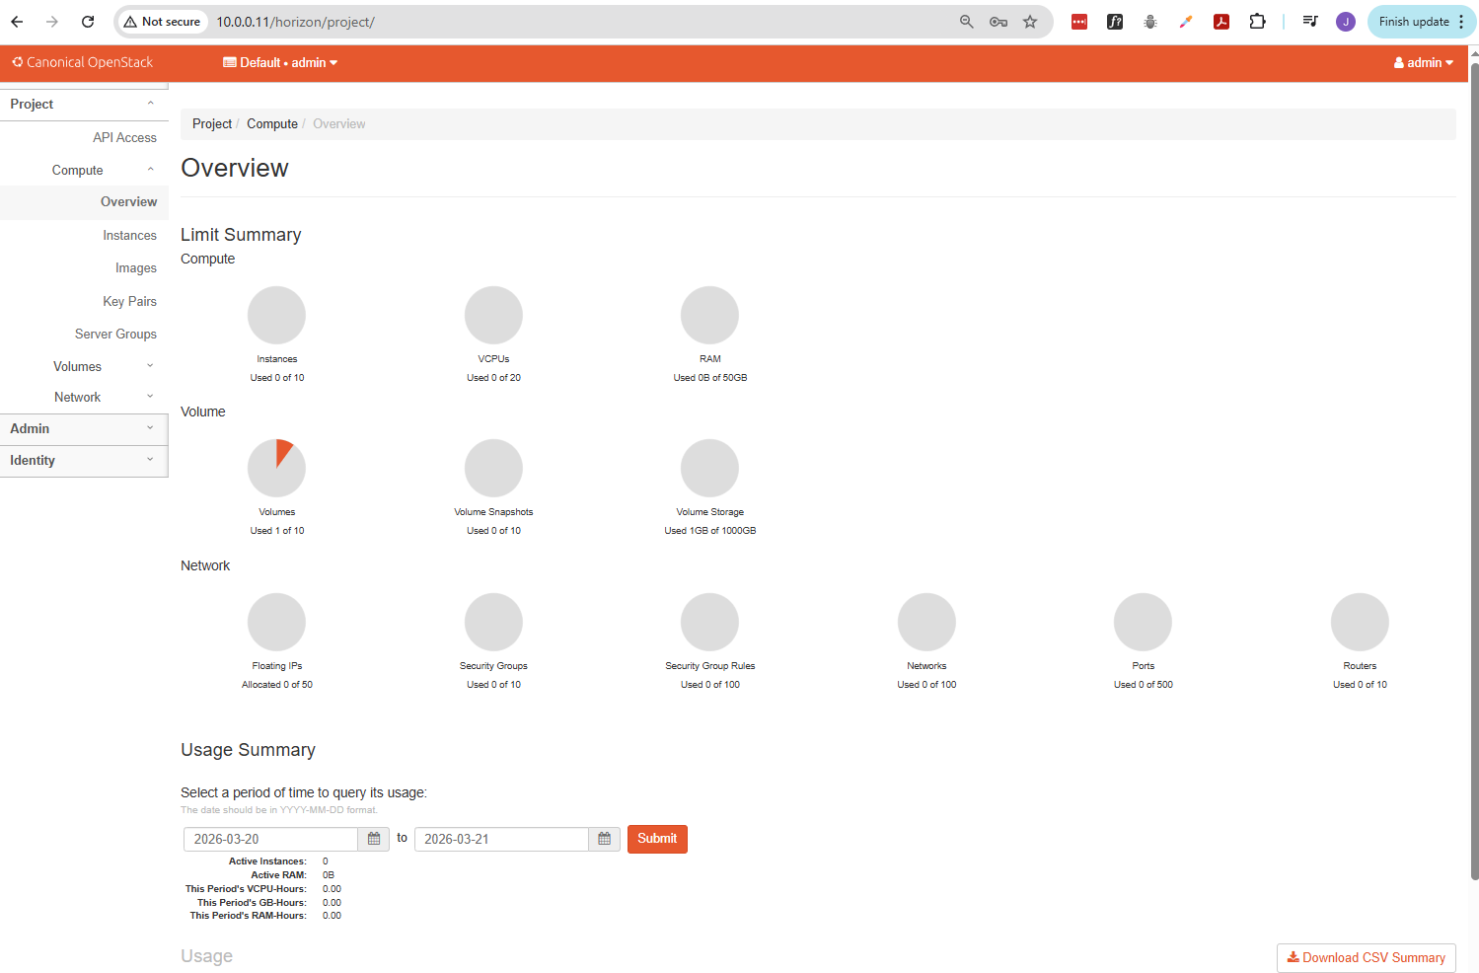The height and width of the screenshot is (973, 1479).
Task: Open the admin user menu
Action: pyautogui.click(x=1423, y=62)
